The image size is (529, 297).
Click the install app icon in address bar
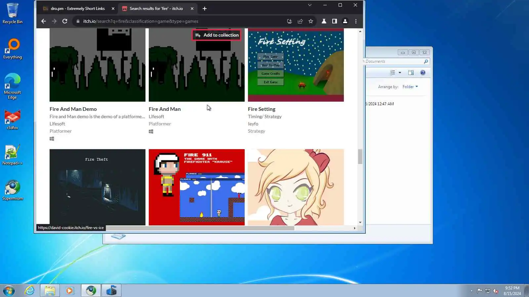[x=290, y=21]
